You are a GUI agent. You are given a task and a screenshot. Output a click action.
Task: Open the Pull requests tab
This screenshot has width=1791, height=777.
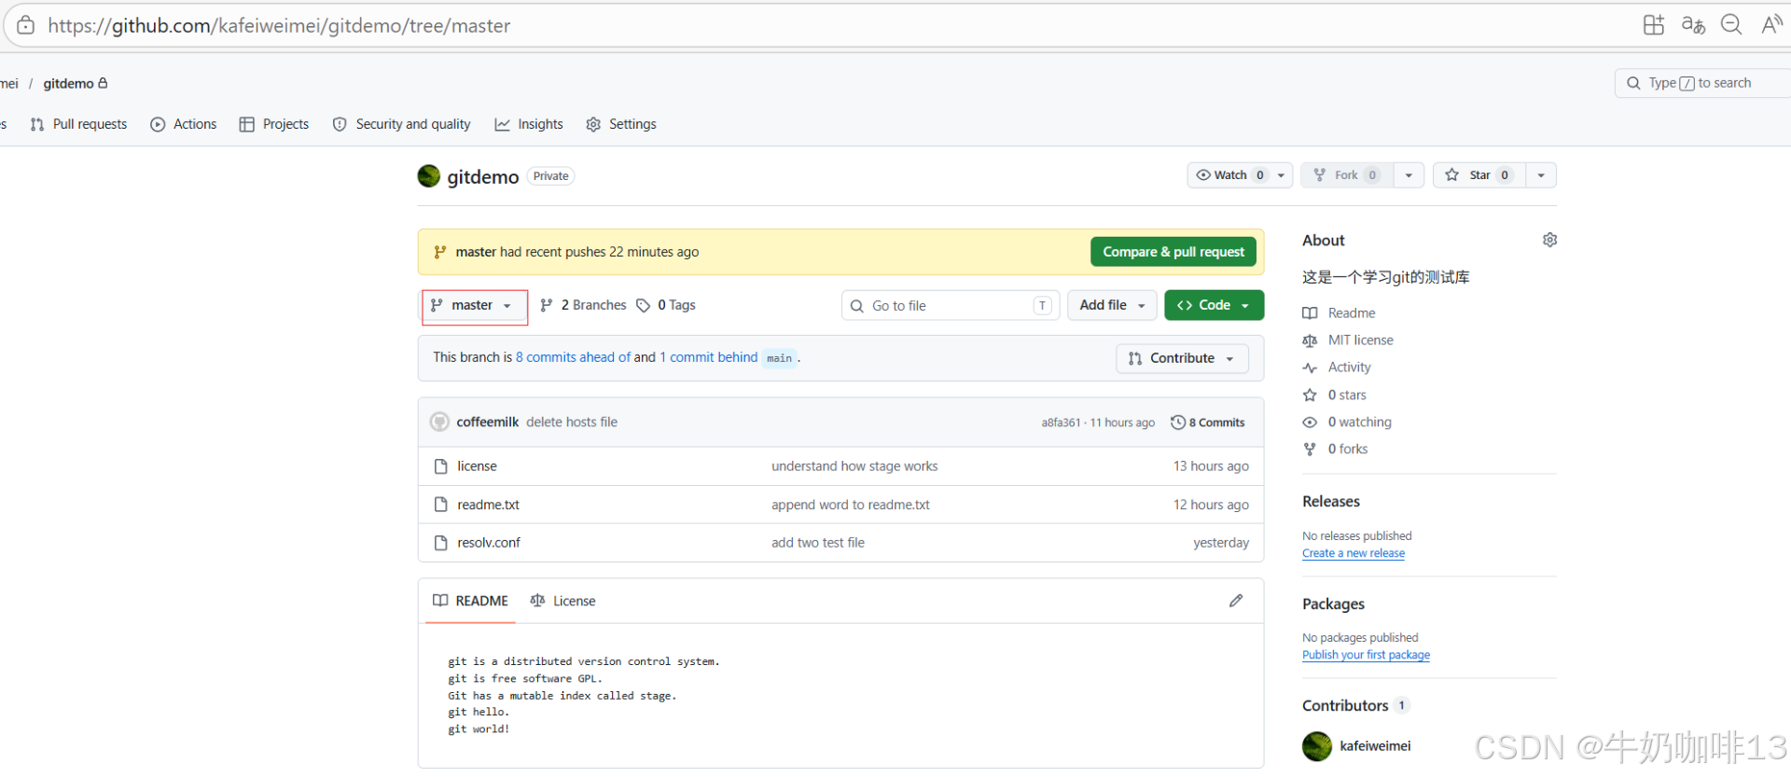tap(78, 124)
